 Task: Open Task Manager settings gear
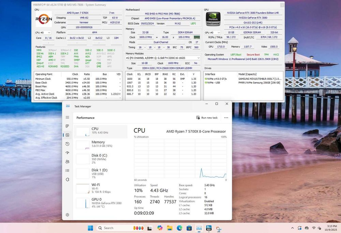pyautogui.click(x=68, y=215)
